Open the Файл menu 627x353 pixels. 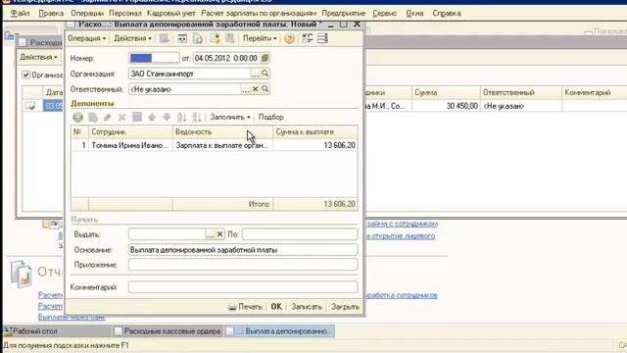click(20, 13)
